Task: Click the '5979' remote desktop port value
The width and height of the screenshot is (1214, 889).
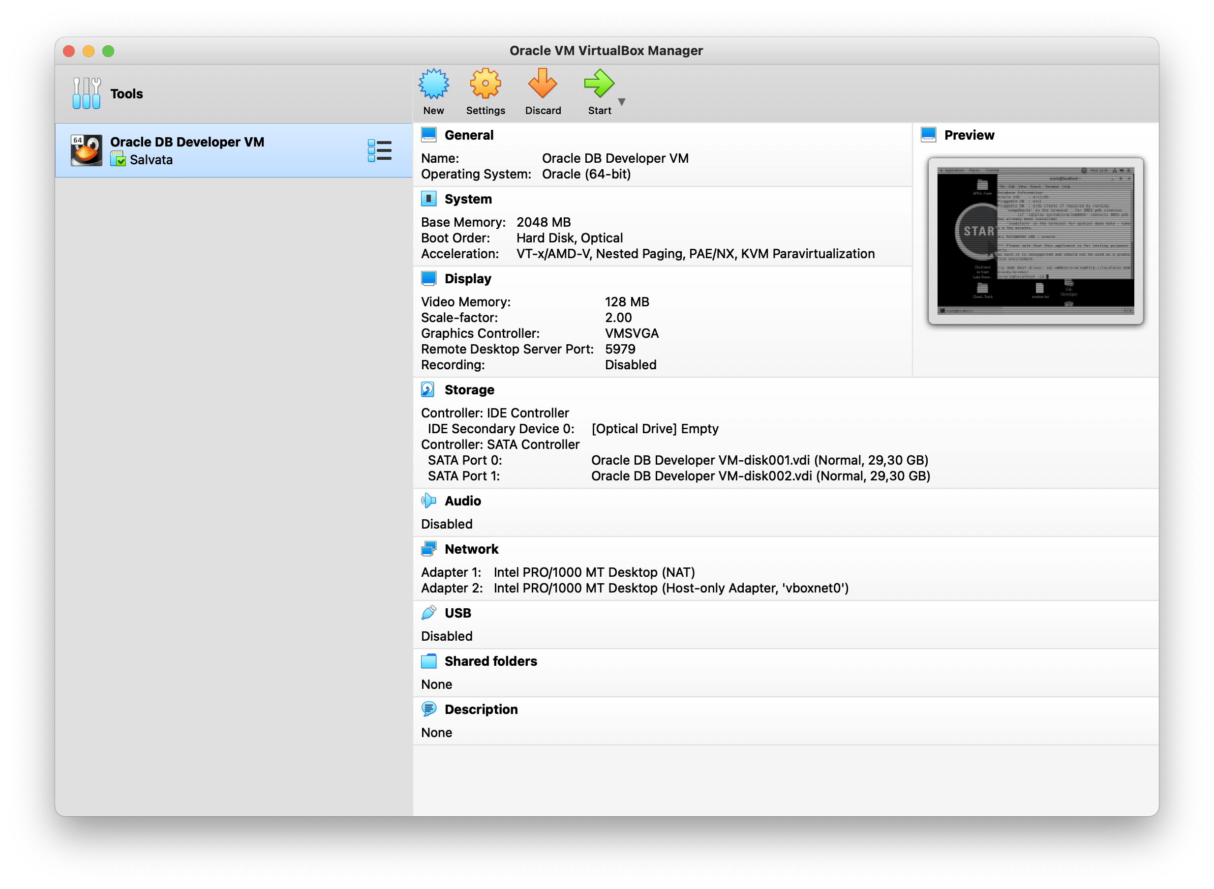Action: click(x=620, y=349)
